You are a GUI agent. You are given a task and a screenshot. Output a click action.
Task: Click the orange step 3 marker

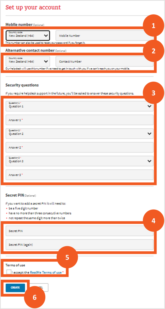click(x=153, y=93)
